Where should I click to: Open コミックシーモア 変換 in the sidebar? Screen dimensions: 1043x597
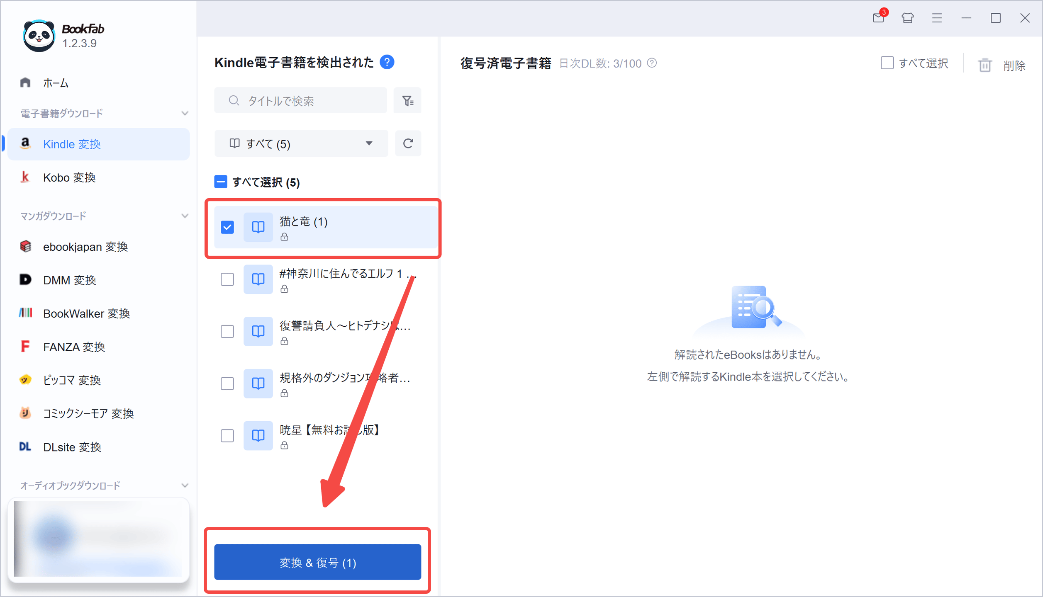pos(99,413)
